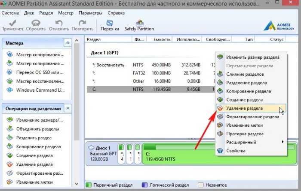Sort by Тип column header
301x191 pixels.
pos(243,39)
